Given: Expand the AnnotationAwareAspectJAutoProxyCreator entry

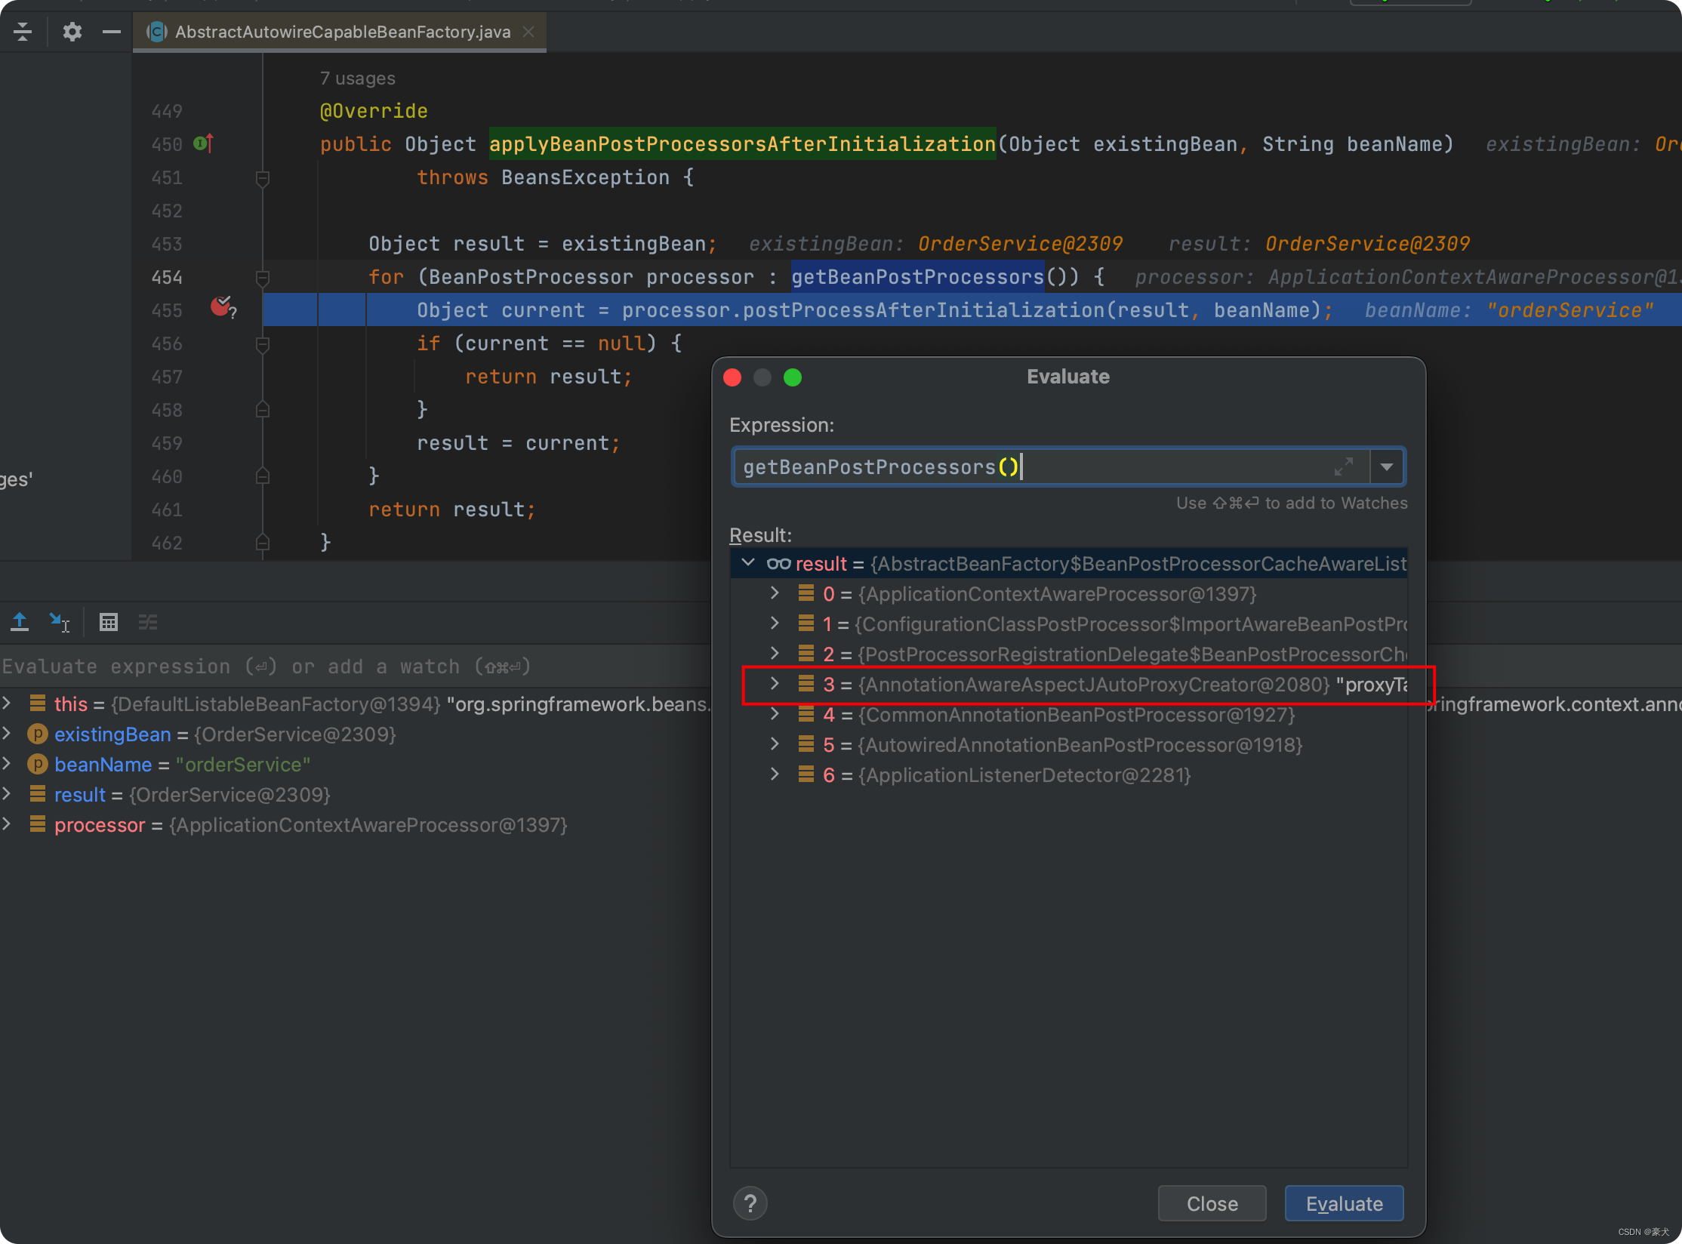Looking at the screenshot, I should coord(775,684).
